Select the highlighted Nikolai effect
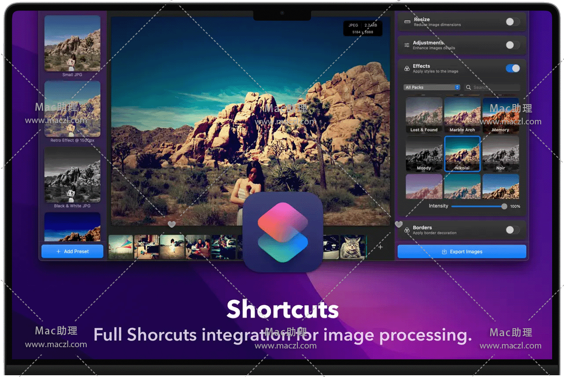The height and width of the screenshot is (377, 564). click(462, 153)
